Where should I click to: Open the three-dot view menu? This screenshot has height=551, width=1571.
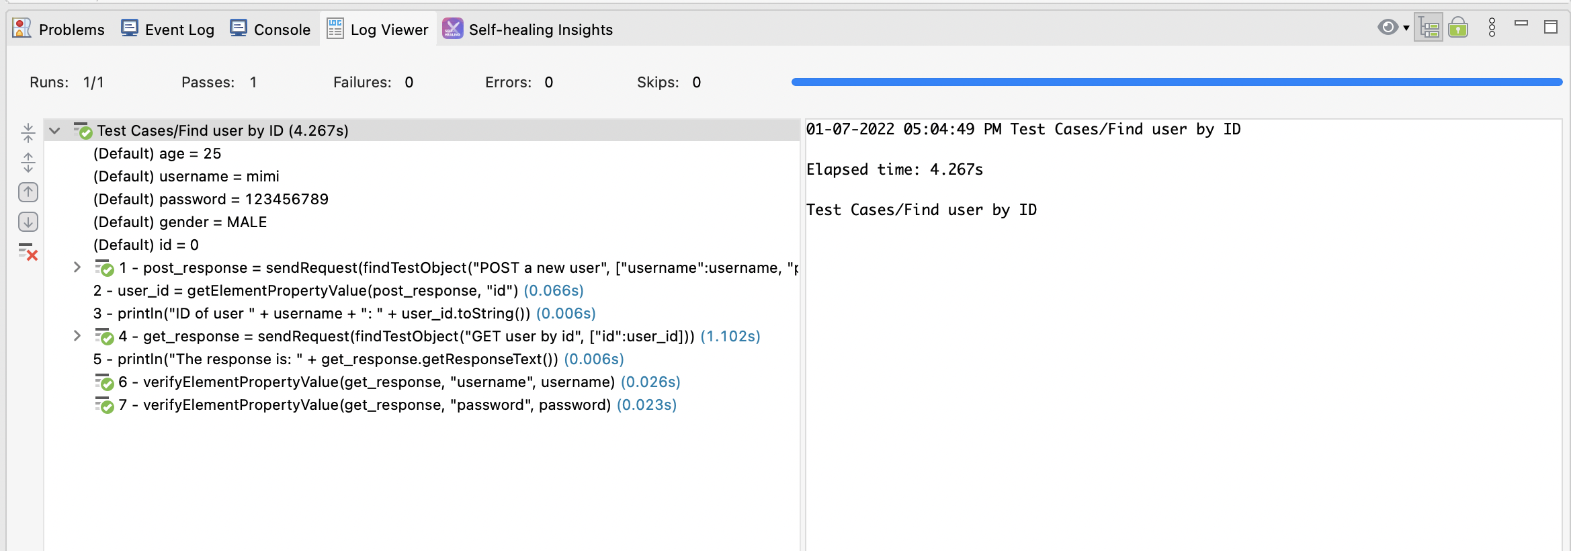tap(1492, 28)
